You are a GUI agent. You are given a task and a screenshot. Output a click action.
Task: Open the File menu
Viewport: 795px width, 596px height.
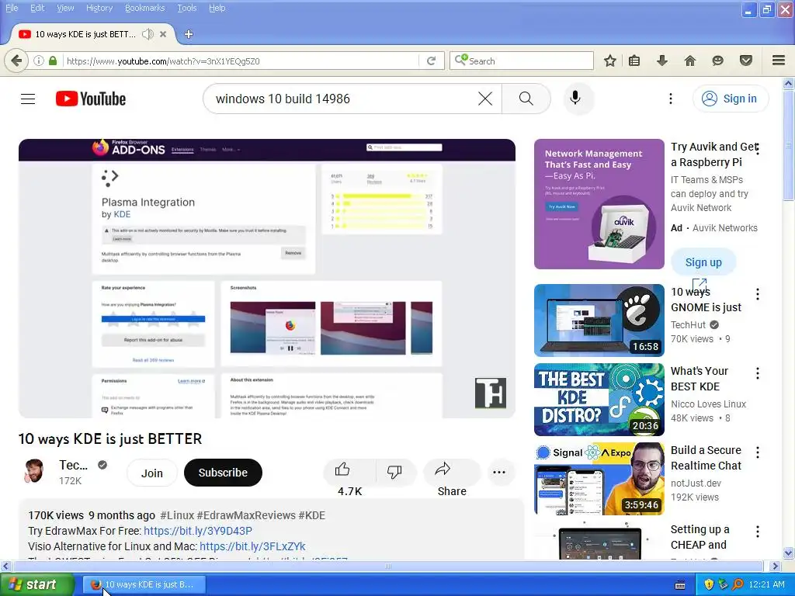pyautogui.click(x=12, y=8)
